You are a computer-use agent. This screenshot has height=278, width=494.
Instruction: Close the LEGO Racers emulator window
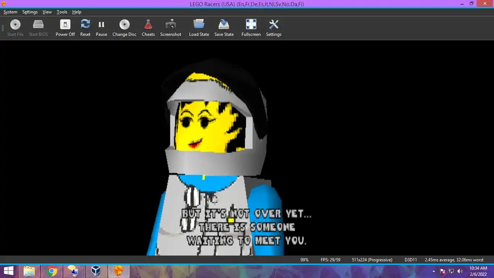tap(485, 4)
